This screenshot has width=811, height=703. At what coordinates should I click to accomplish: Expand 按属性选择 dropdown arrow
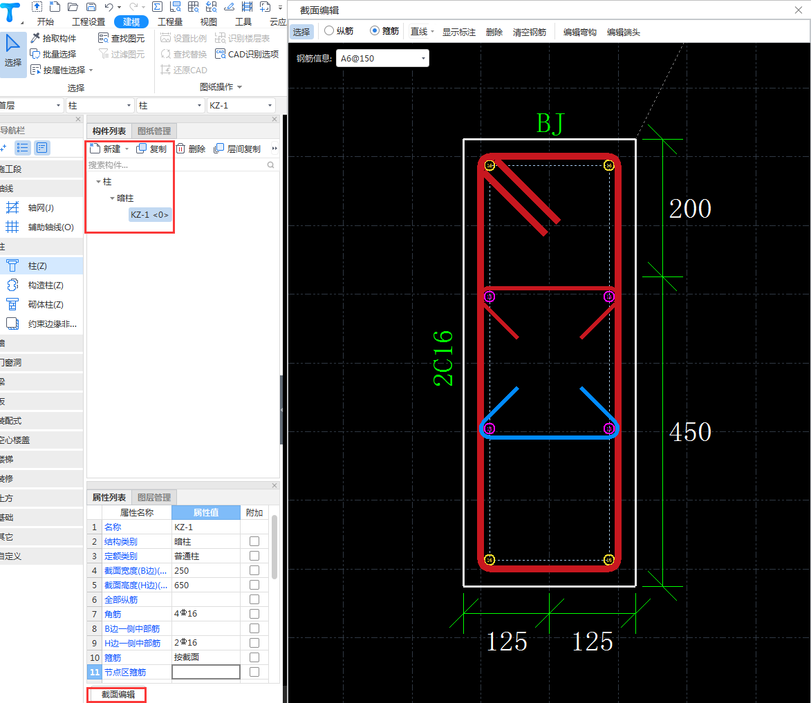(91, 71)
